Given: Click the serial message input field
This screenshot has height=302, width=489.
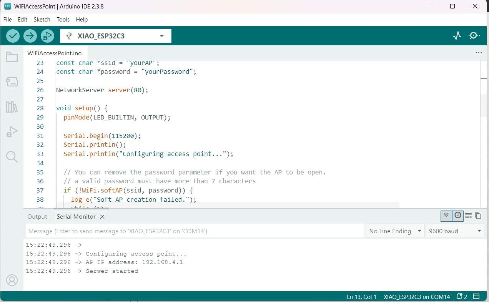Looking at the screenshot, I should (195, 231).
